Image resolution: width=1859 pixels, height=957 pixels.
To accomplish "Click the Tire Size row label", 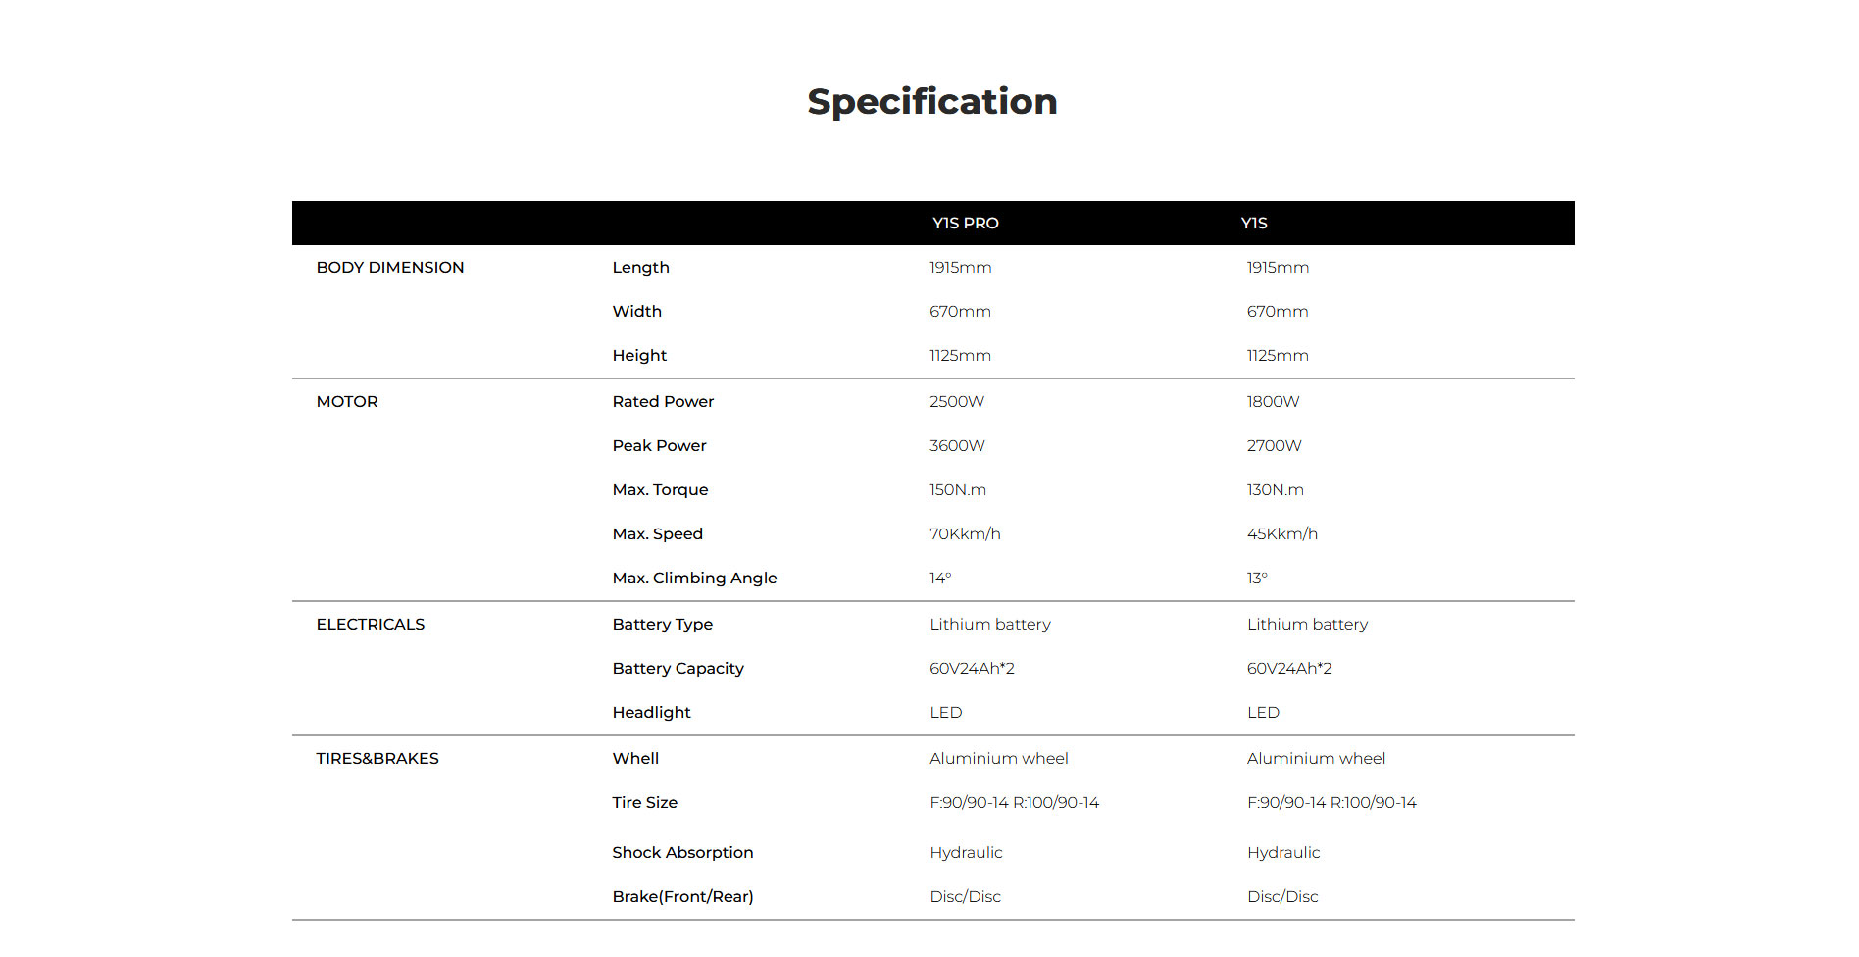I will point(644,803).
